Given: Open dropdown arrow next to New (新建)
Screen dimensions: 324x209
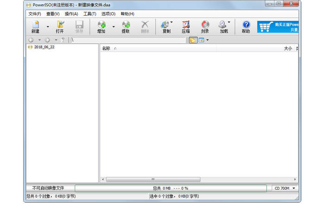Looking at the screenshot, I should [x=47, y=27].
